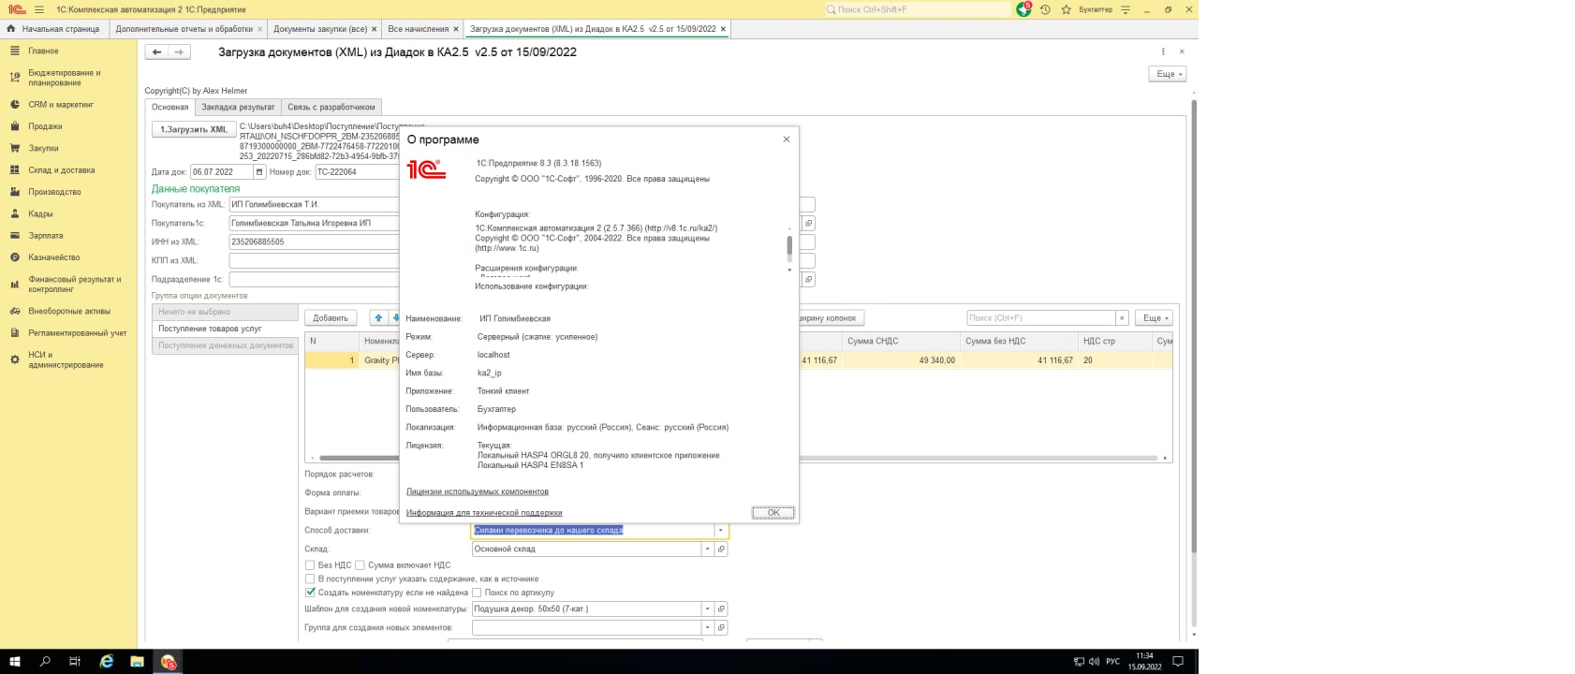Open Закупки section in sidebar
Image resolution: width=1575 pixels, height=674 pixels.
(x=43, y=149)
